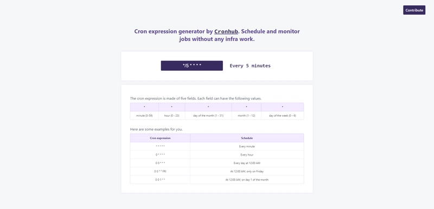This screenshot has height=209, width=434.
Task: Click the day of the month (1 - 31) cell
Action: (x=208, y=116)
